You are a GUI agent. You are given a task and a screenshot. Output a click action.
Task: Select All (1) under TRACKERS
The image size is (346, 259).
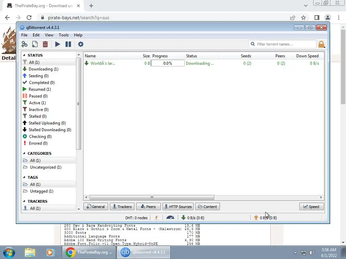point(49,208)
